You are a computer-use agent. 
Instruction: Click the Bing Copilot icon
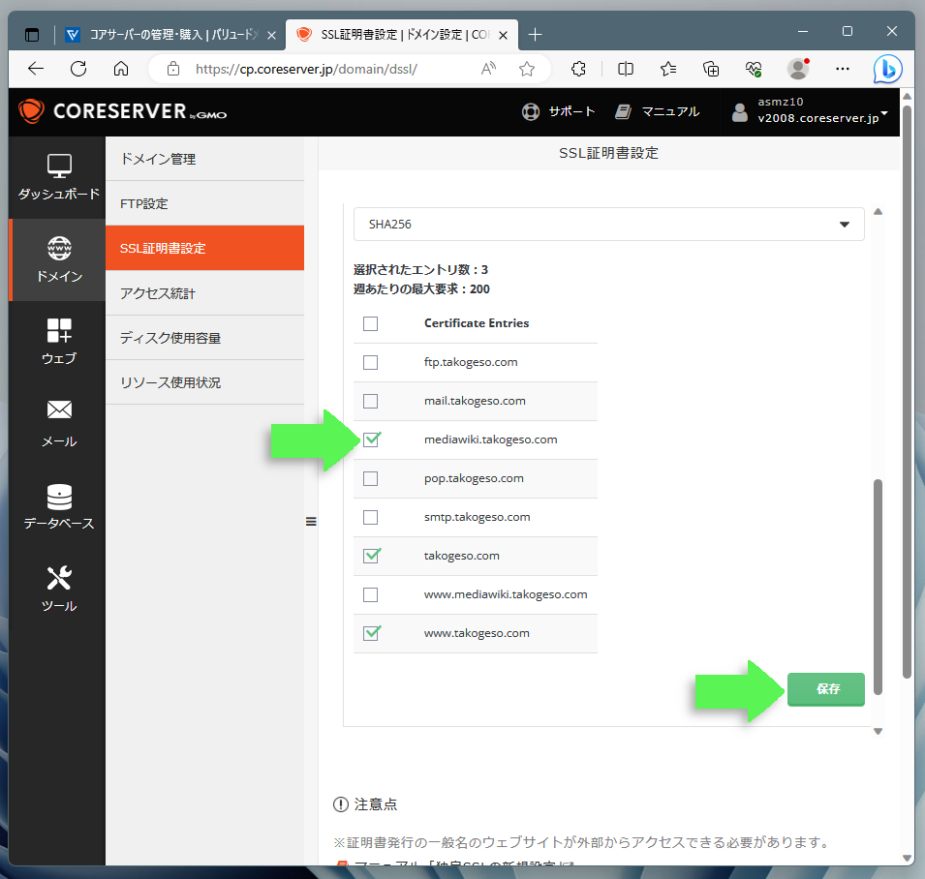886,69
